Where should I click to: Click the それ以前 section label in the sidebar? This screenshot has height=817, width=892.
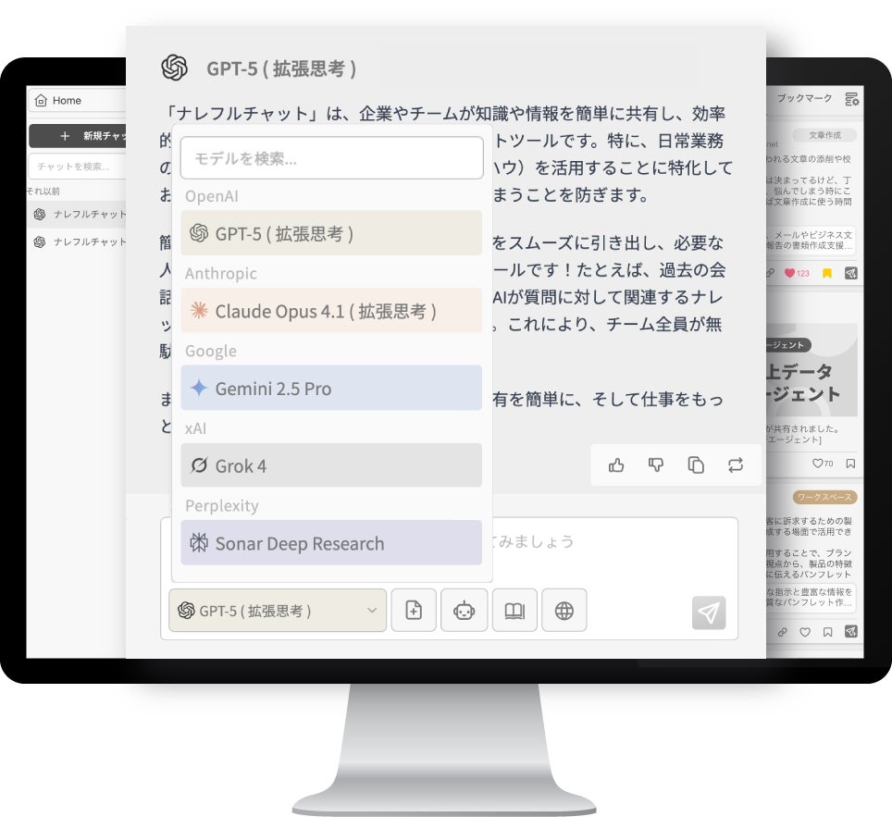tap(43, 192)
